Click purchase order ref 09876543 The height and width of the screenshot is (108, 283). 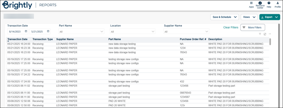pyautogui.click(x=186, y=93)
